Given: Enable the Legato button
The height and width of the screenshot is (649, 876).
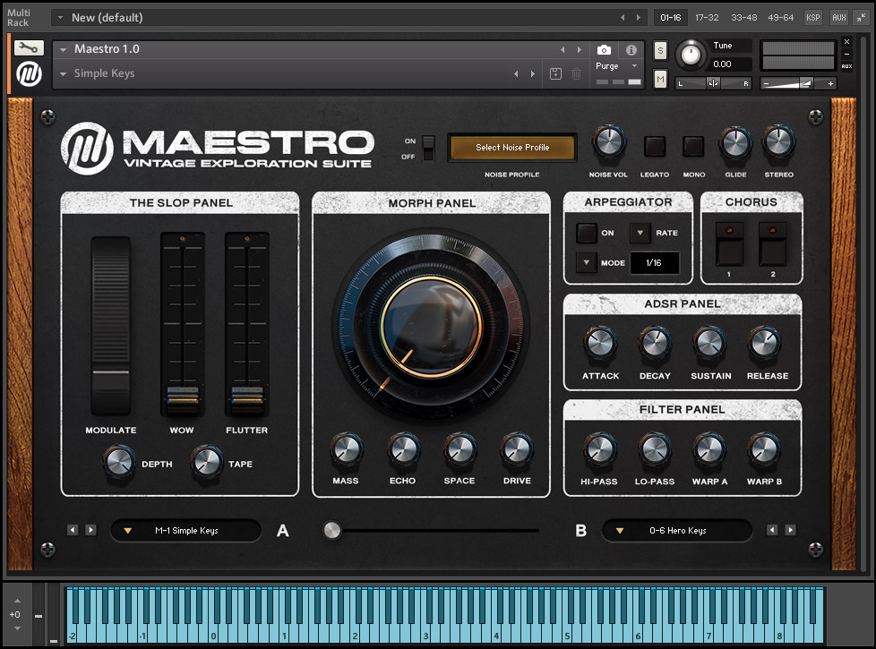Looking at the screenshot, I should click(655, 147).
